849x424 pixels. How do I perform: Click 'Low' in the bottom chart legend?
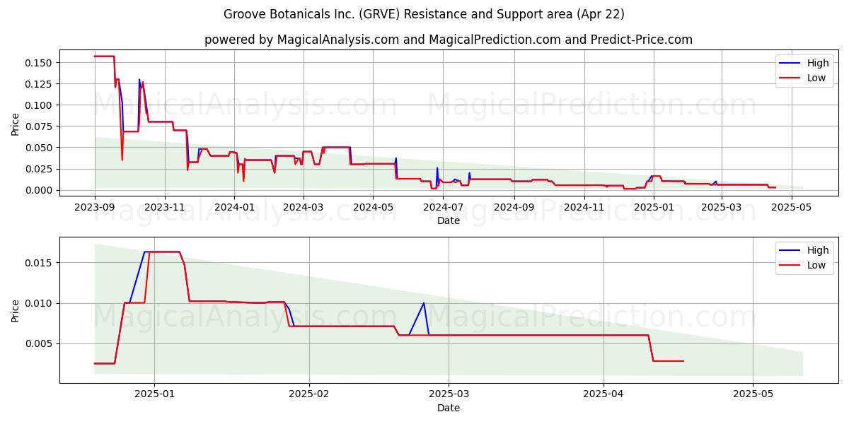[816, 265]
